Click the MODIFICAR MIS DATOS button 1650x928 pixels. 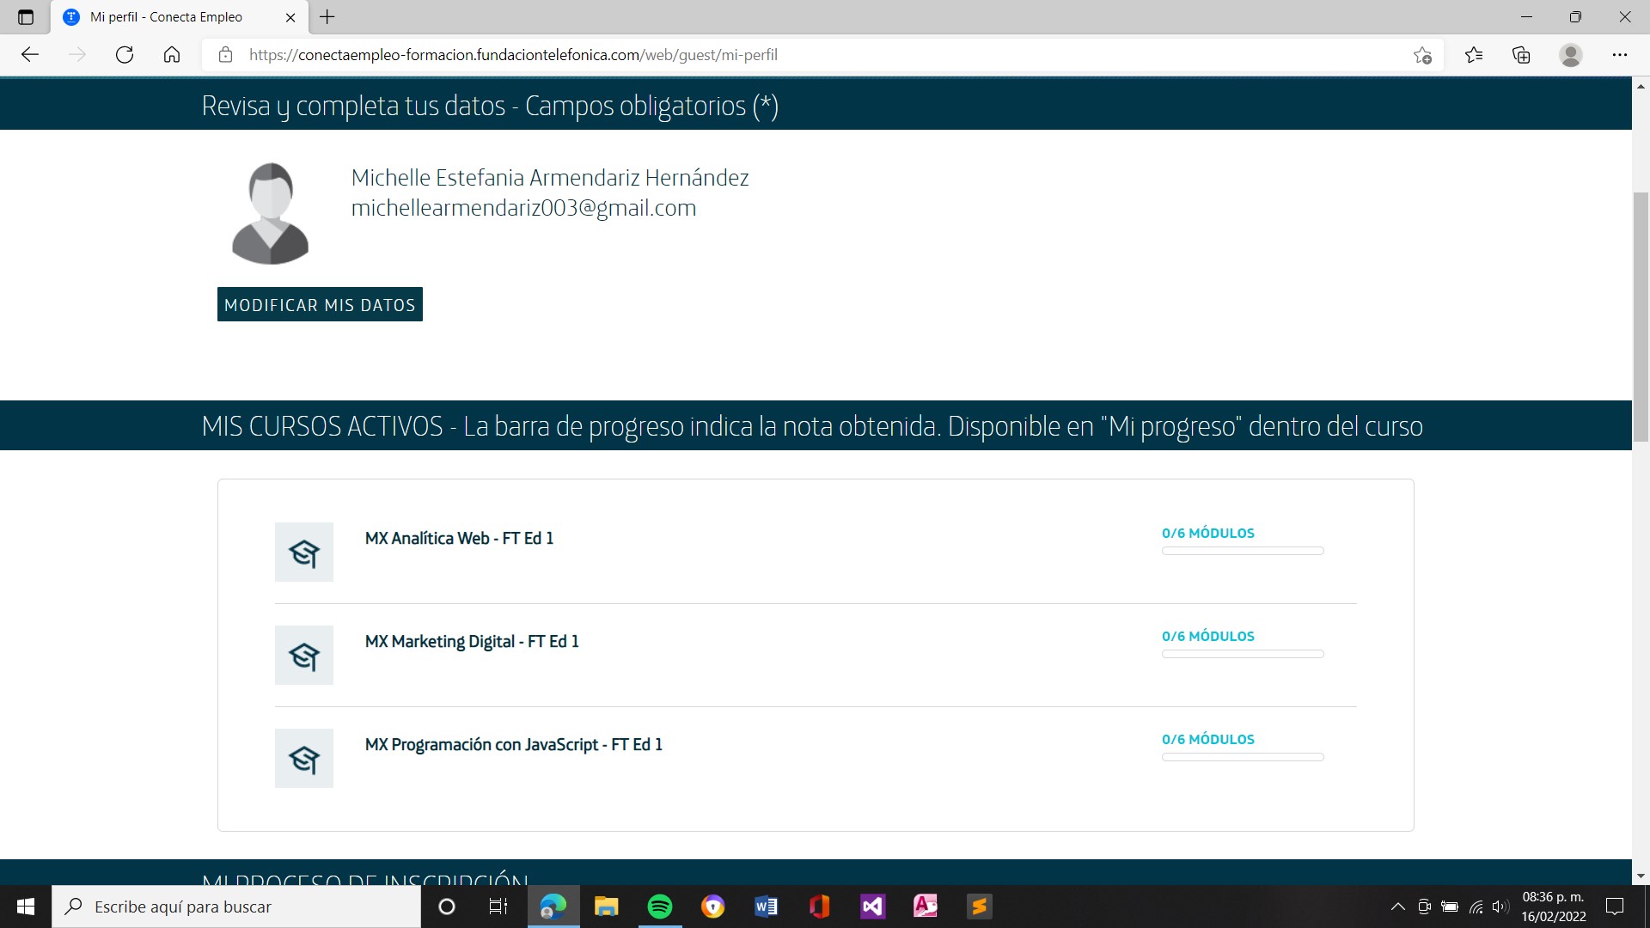(x=320, y=304)
